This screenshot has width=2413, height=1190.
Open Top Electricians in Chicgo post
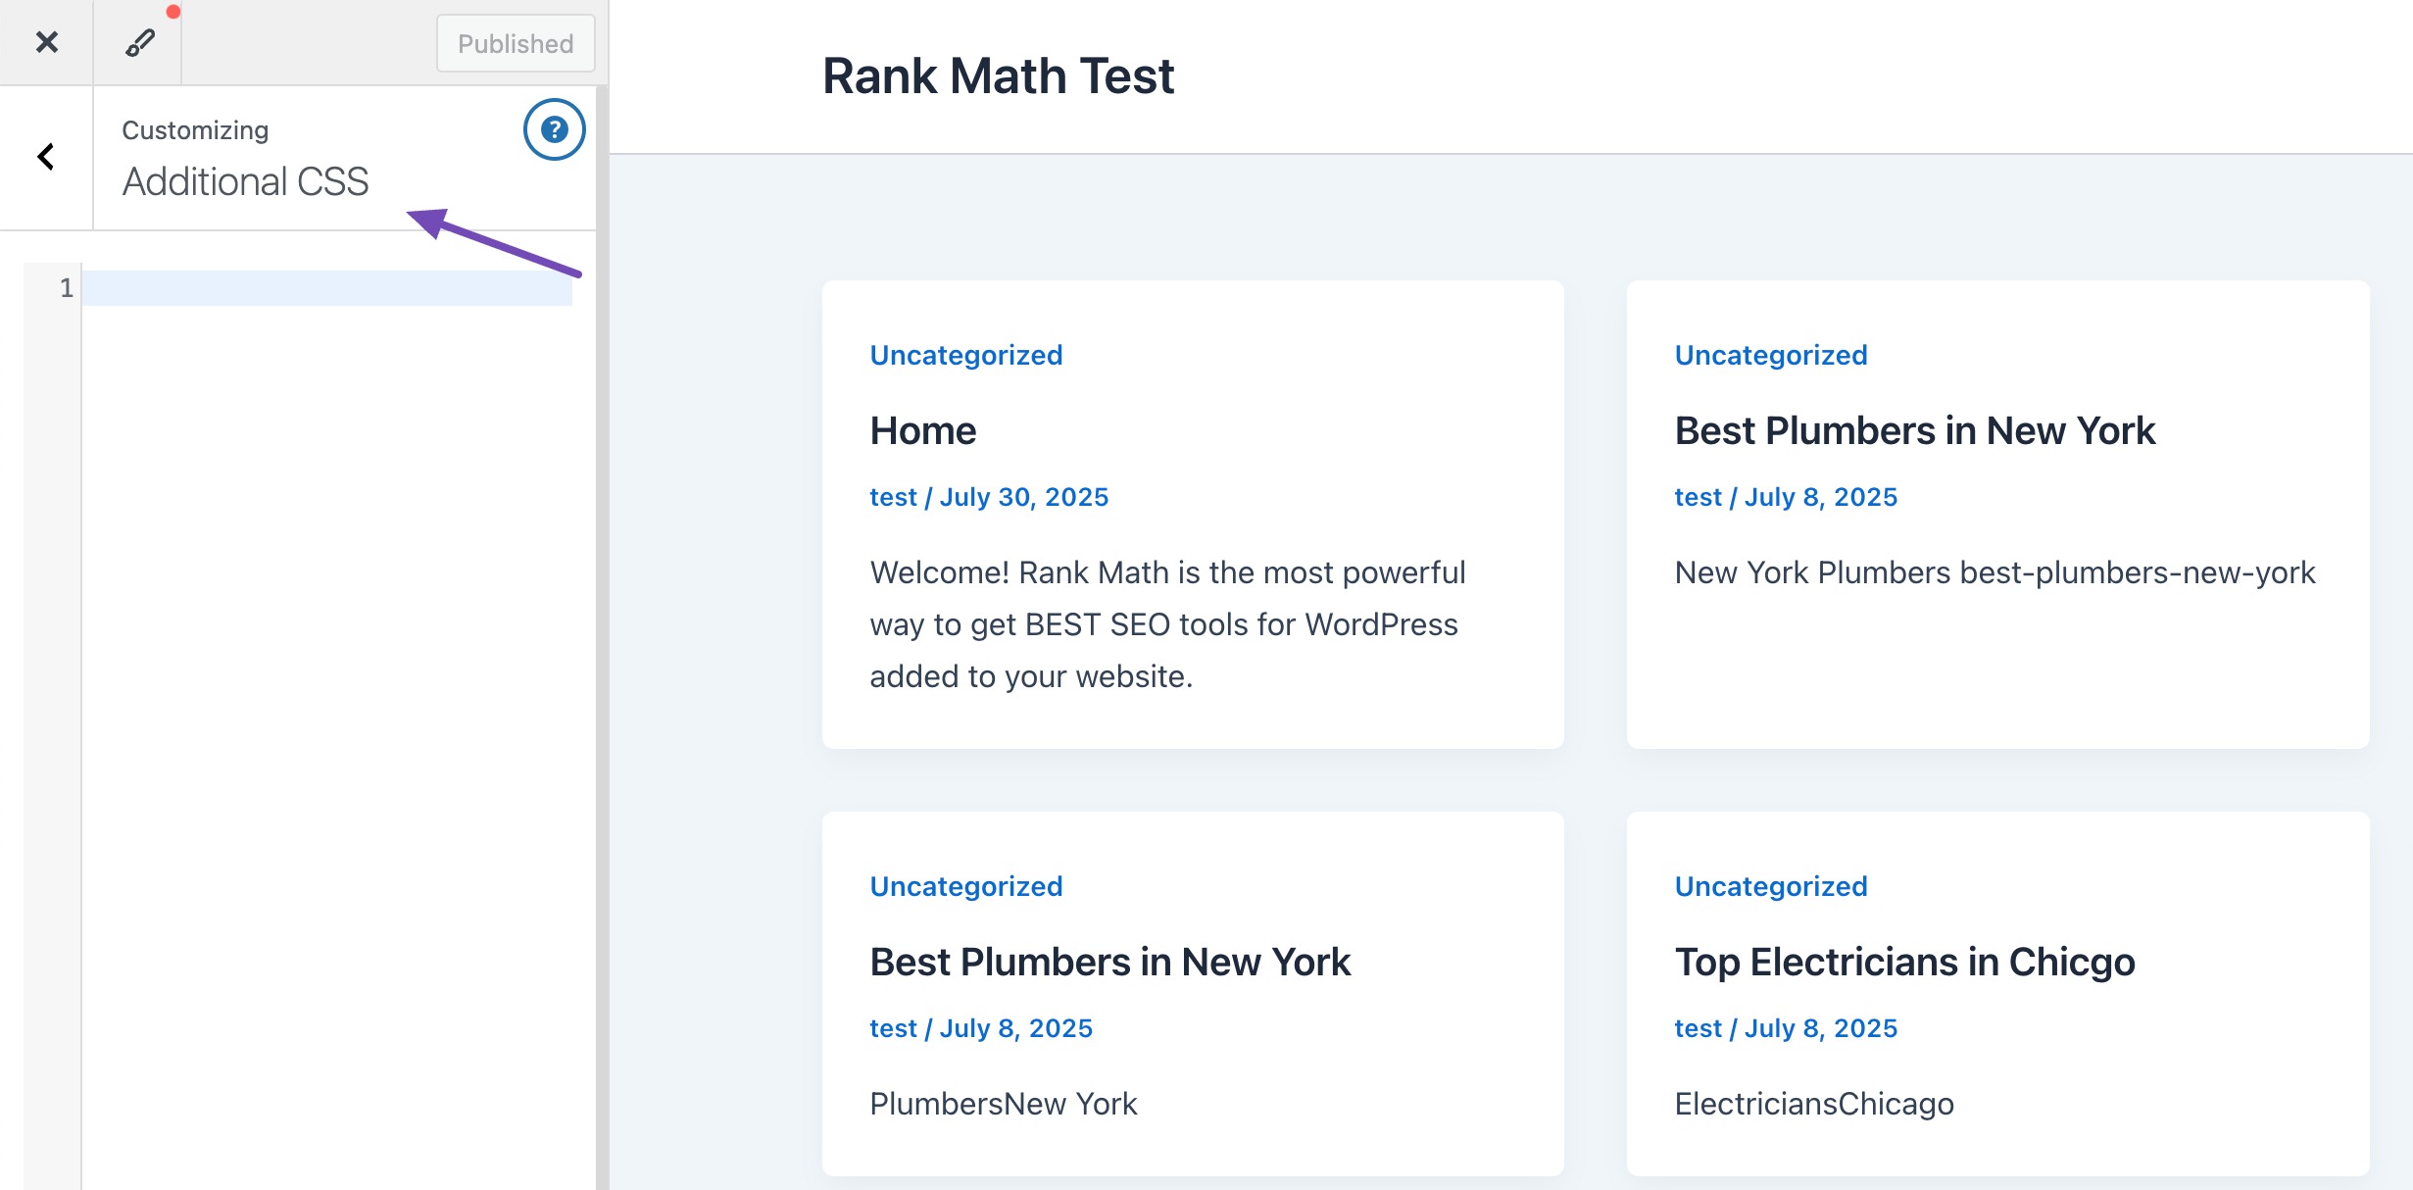pyautogui.click(x=1904, y=963)
